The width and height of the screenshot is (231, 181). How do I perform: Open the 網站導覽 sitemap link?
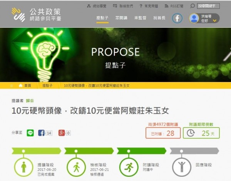click(97, 6)
